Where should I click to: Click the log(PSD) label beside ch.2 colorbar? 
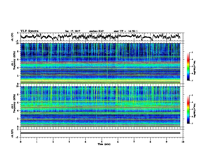click(x=195, y=110)
